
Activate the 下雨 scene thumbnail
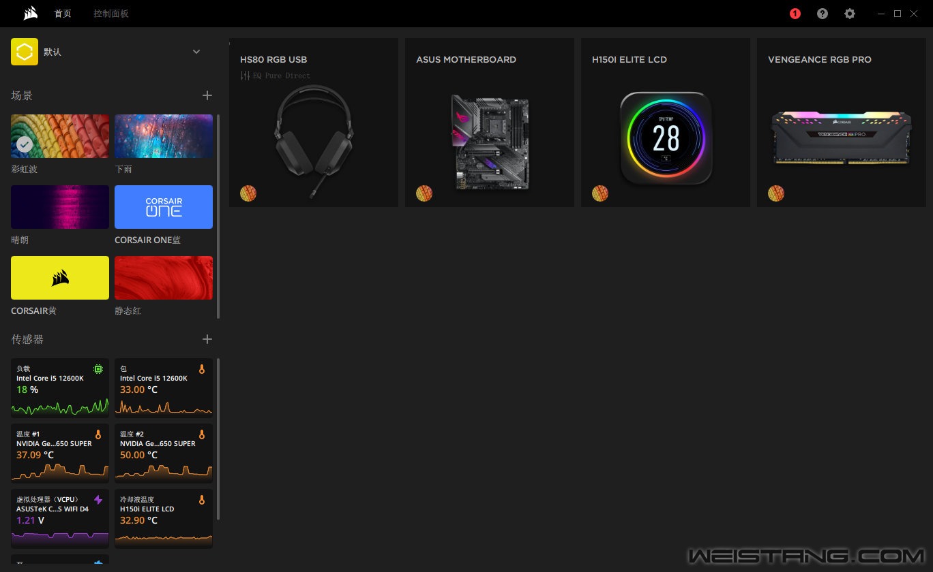coord(164,136)
